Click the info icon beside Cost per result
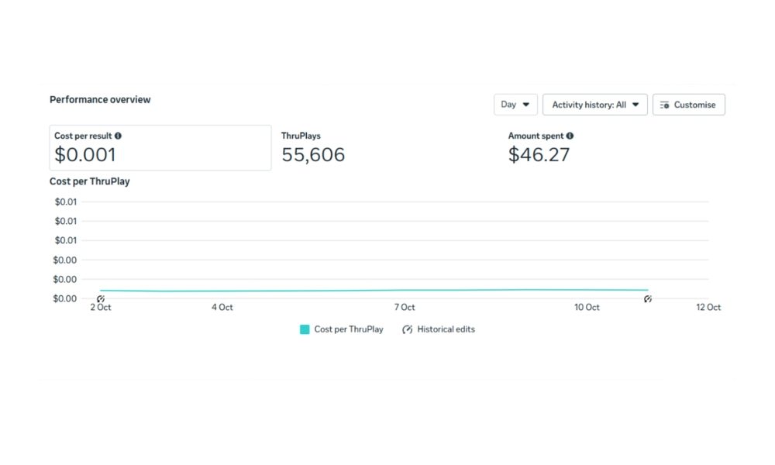Image resolution: width=775 pixels, height=465 pixels. pyautogui.click(x=118, y=136)
